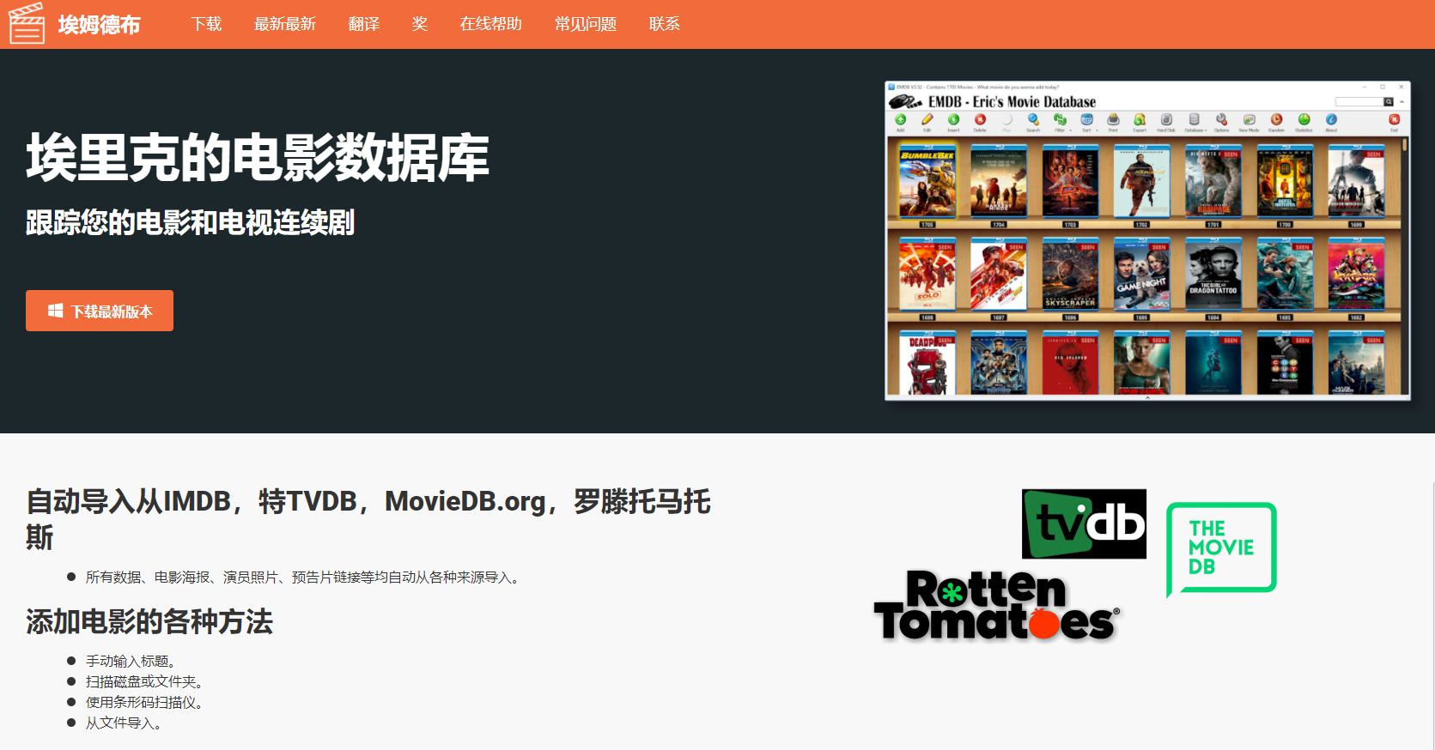
Task: Click the Rotten Tomatoes logo
Action: (997, 606)
